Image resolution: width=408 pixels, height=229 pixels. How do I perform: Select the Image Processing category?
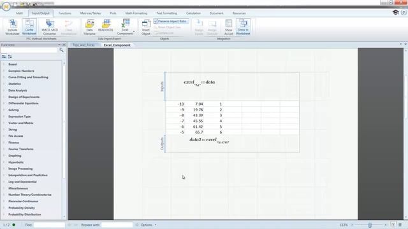[x=20, y=169]
